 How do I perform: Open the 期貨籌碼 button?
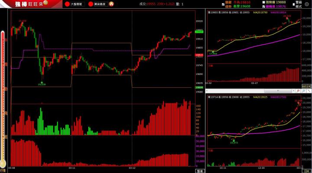click(x=101, y=4)
